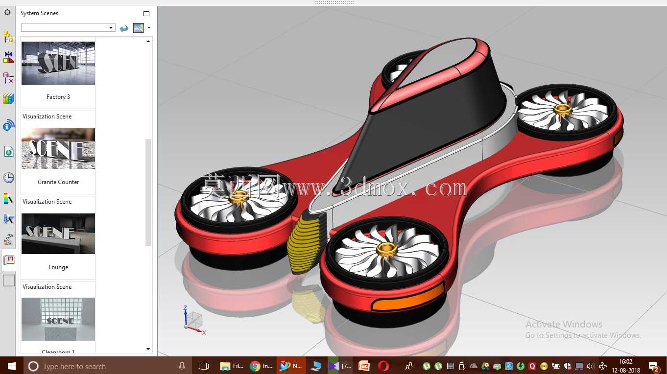Open the Constraint Navigator tab

(x=8, y=57)
